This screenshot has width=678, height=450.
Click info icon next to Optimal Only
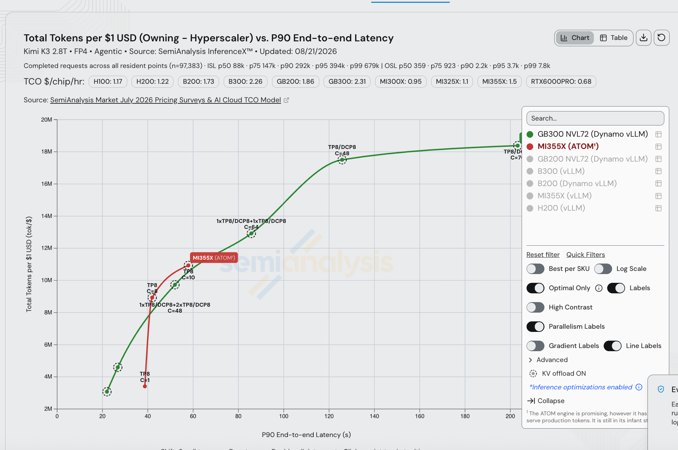click(x=599, y=288)
